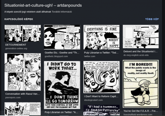Select the 'I'm bored!!!' cartoon thumbnail
Viewport: 165px width, 116px height.
click(x=141, y=84)
